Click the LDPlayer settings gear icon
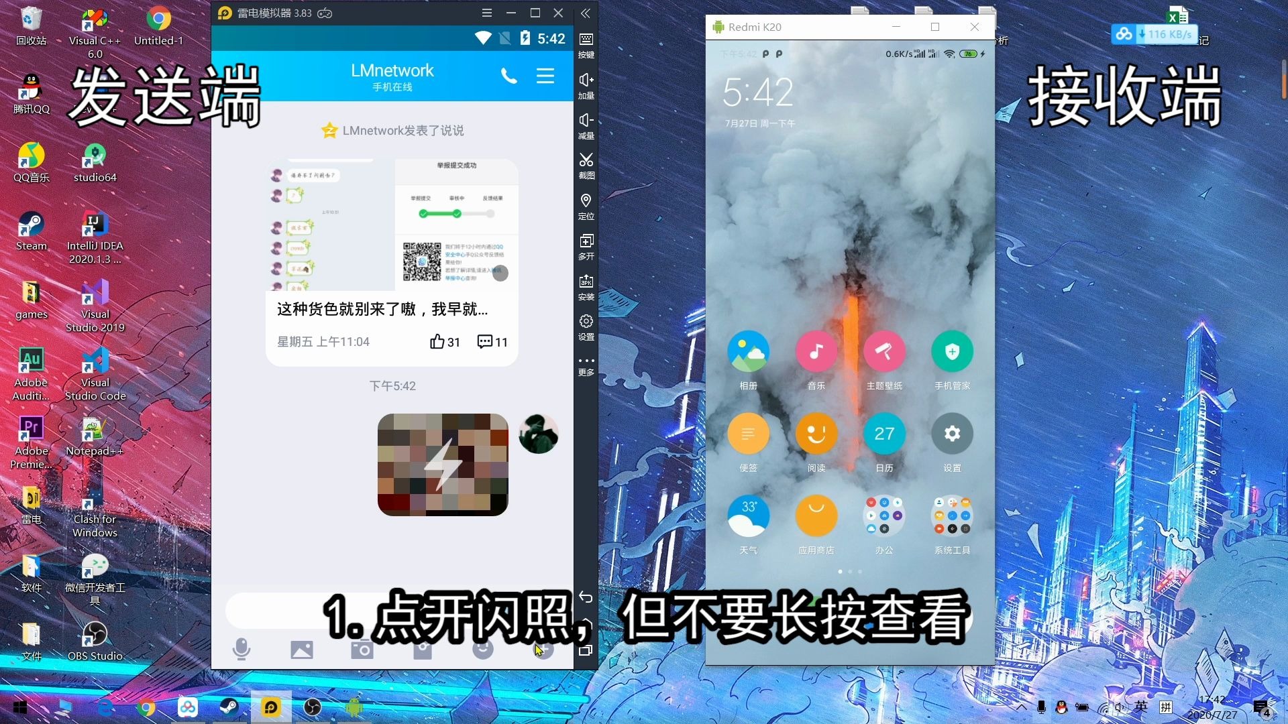The width and height of the screenshot is (1288, 724). (585, 321)
